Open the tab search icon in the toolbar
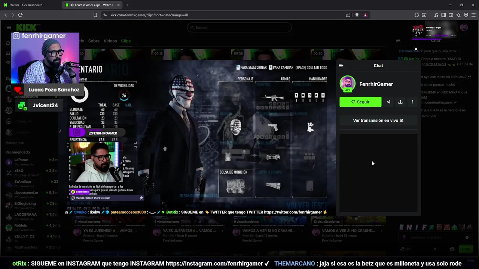 click(424, 15)
